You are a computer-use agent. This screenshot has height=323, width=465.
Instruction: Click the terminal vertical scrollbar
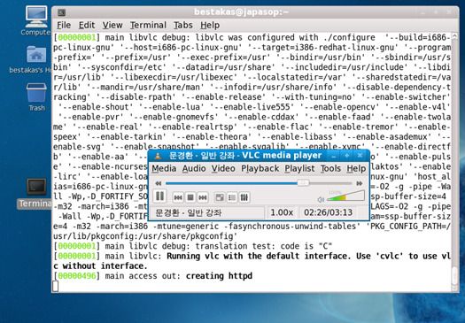tap(454, 161)
